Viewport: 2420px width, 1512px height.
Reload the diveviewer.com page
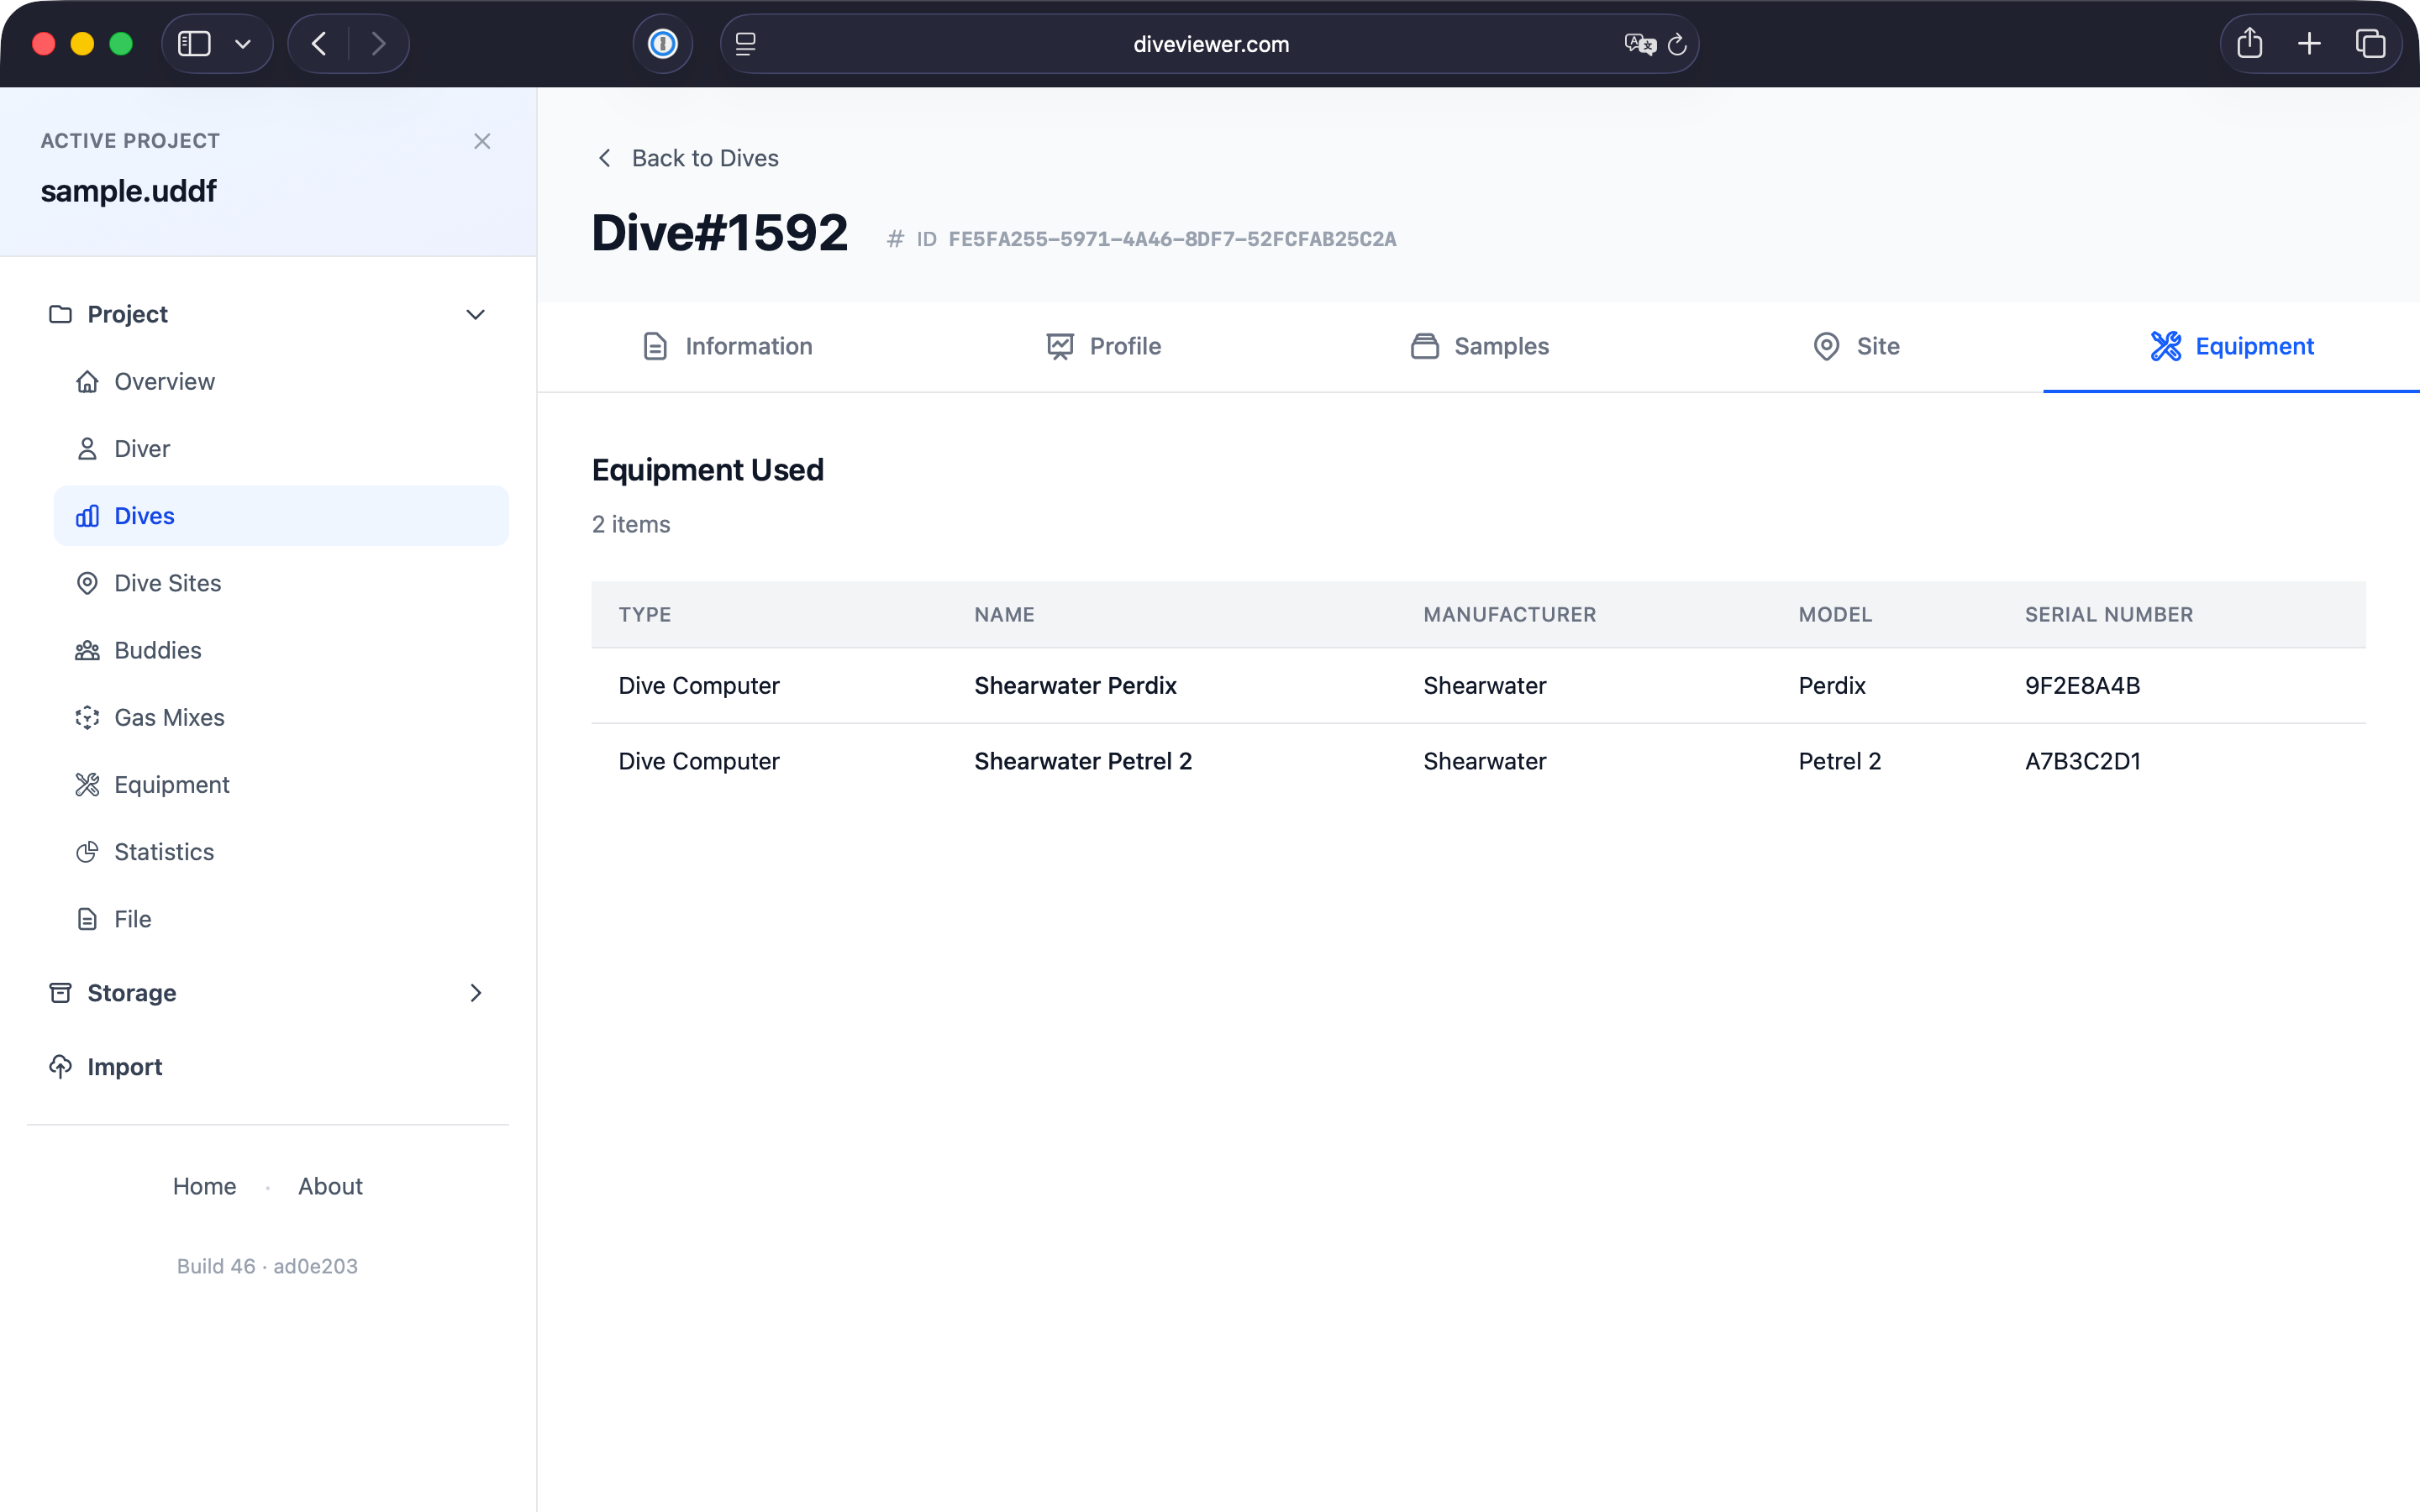(x=1678, y=44)
